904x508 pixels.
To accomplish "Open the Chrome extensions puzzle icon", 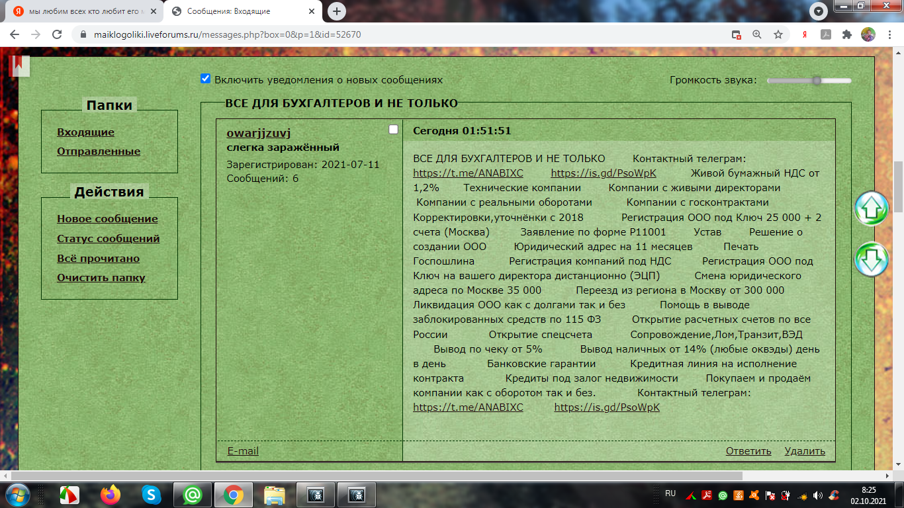I will (x=846, y=34).
